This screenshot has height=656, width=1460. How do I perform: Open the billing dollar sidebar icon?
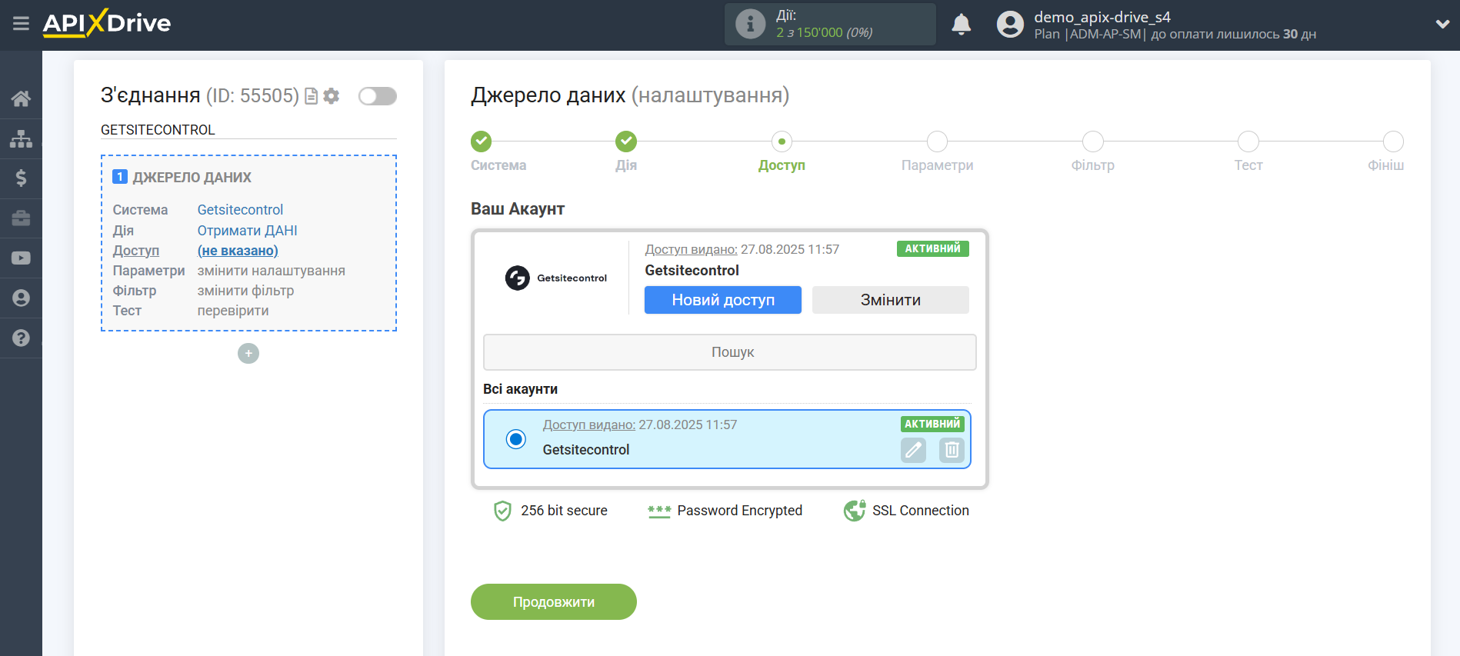pyautogui.click(x=21, y=178)
